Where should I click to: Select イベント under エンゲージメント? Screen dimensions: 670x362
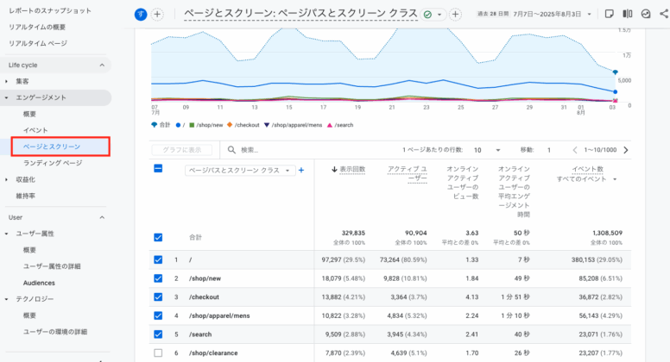[35, 130]
